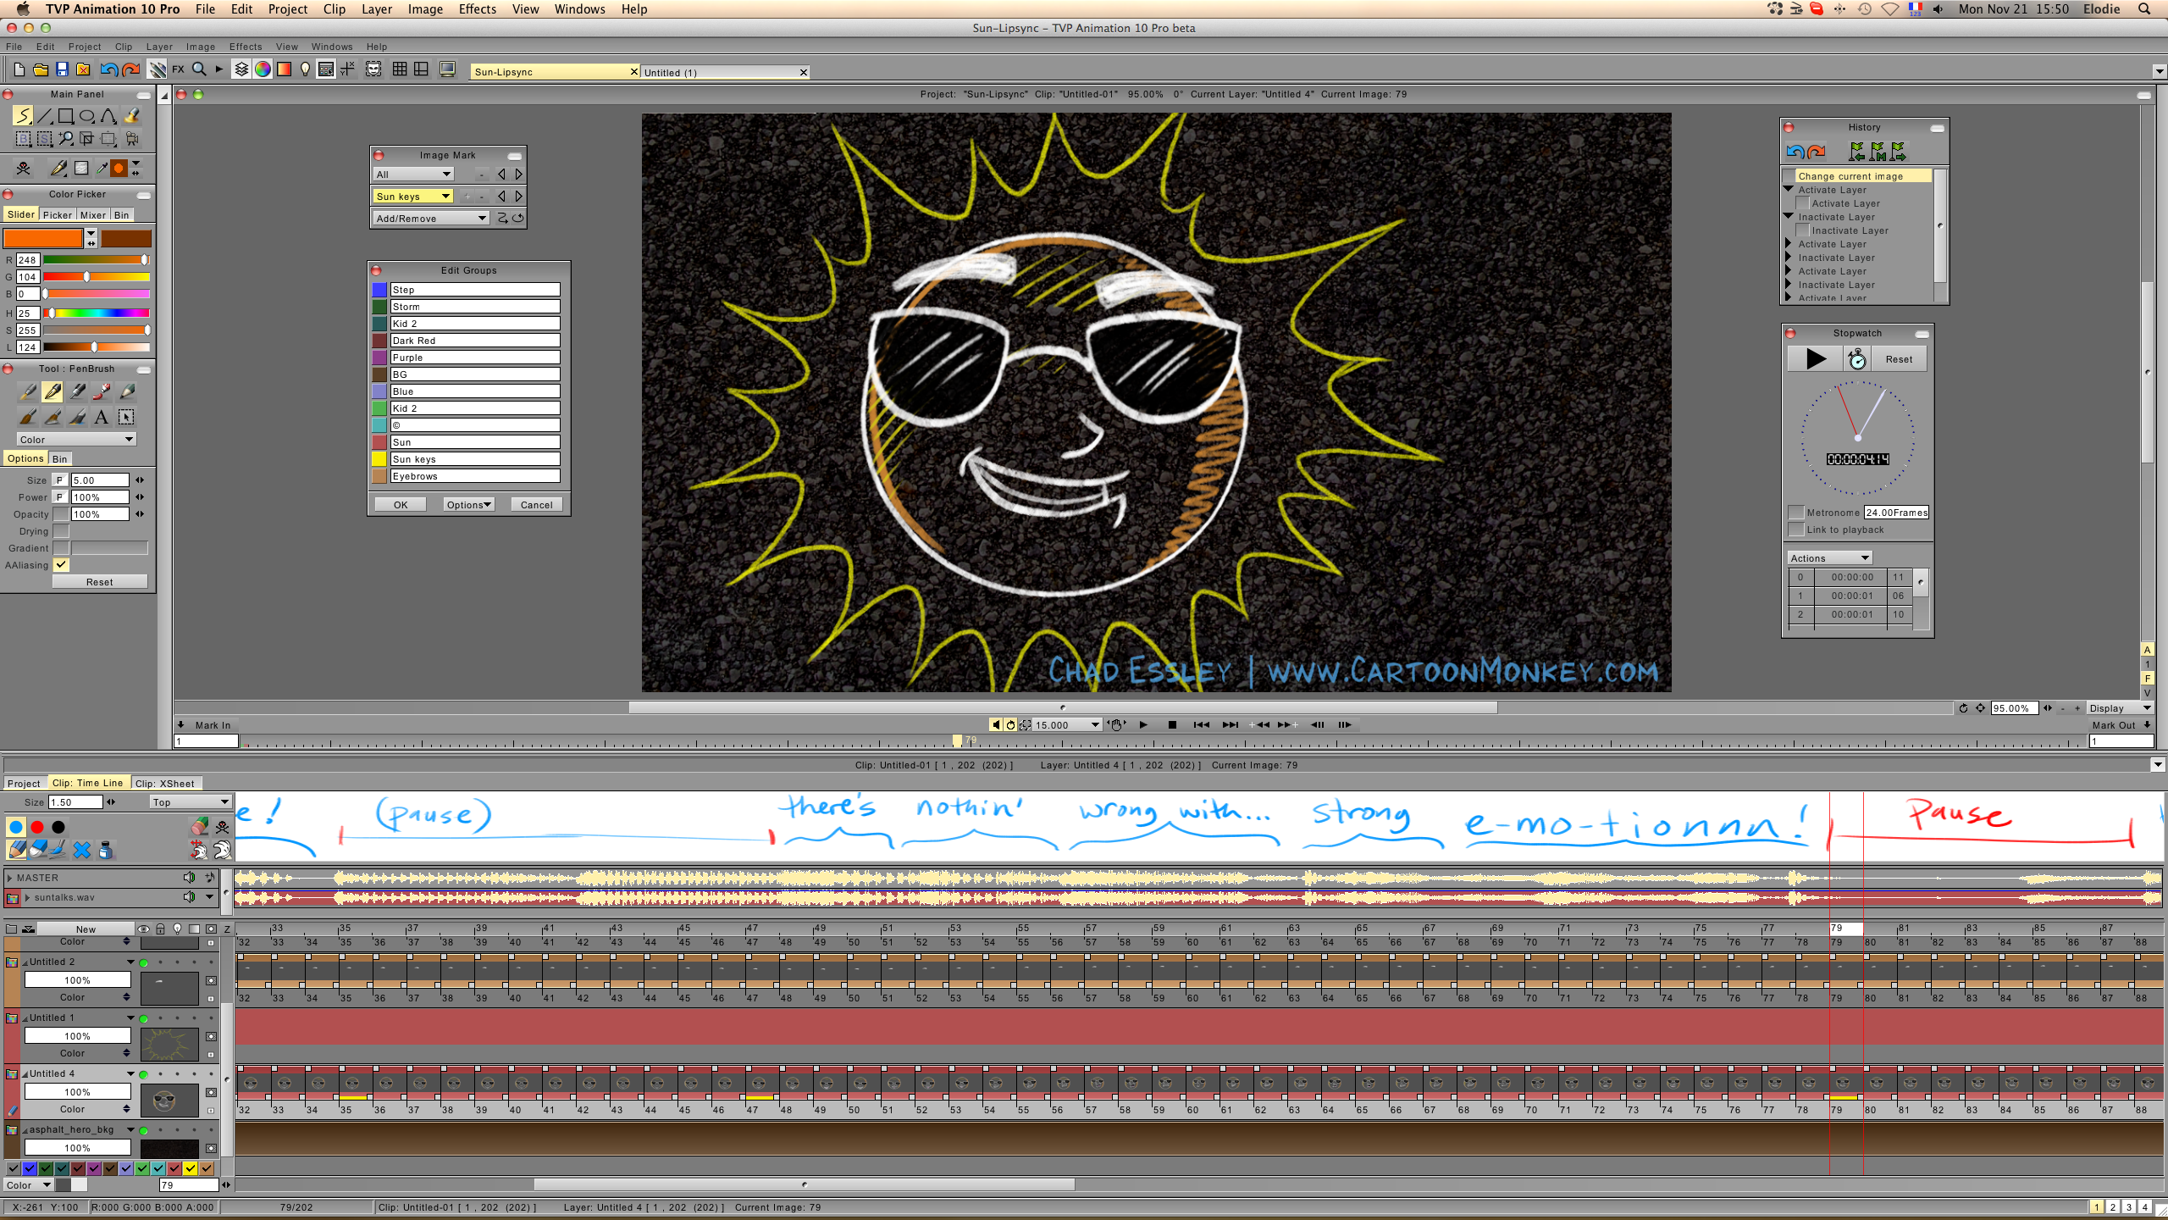Click the yellow Sun keys color swatch

click(x=379, y=459)
